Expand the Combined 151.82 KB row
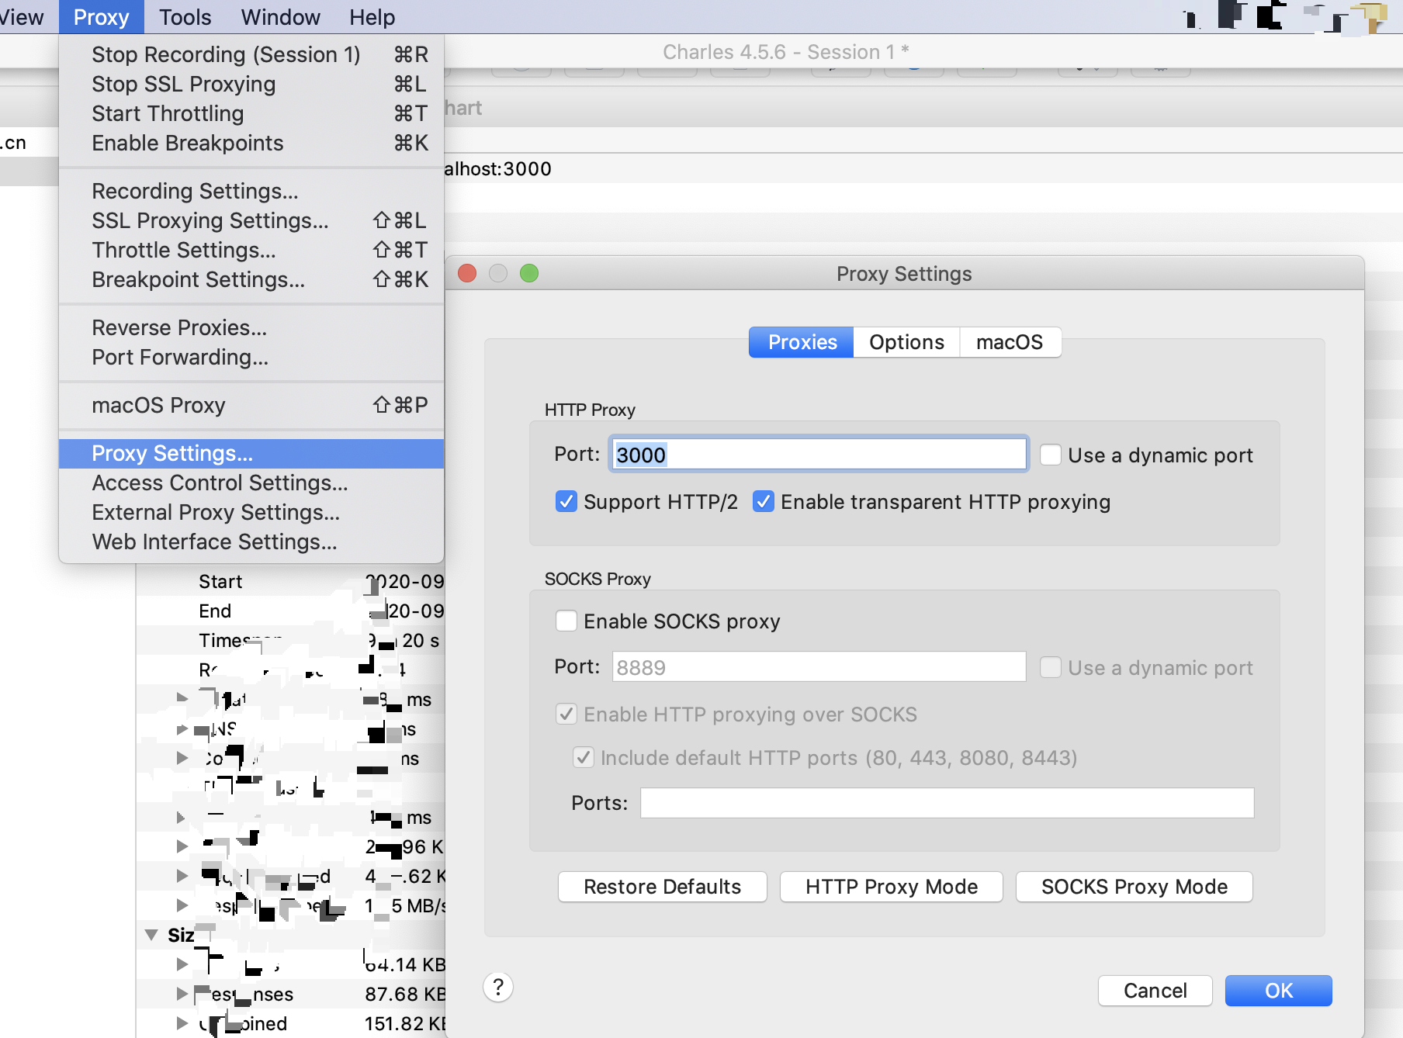Screen dimensions: 1403x1038 click(182, 1023)
